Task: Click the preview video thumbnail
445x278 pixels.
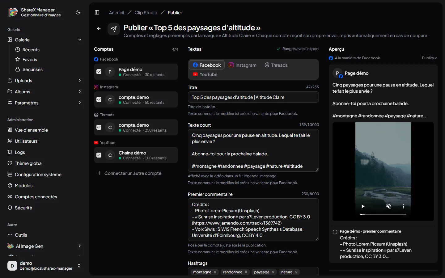Action: (383, 172)
